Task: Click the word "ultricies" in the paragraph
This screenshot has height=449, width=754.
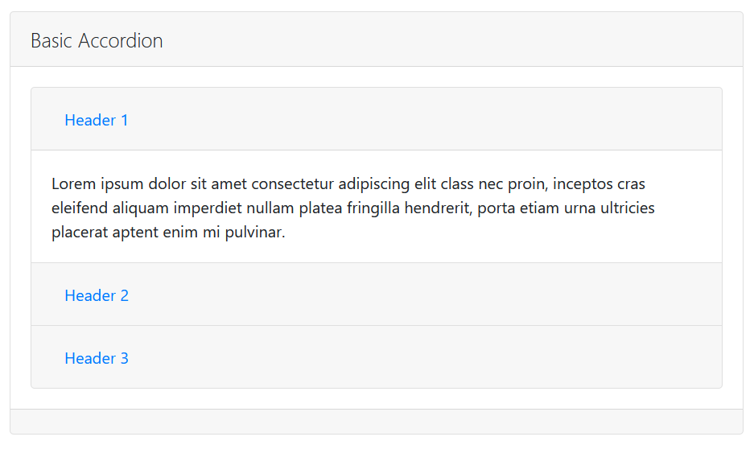Action: 624,208
